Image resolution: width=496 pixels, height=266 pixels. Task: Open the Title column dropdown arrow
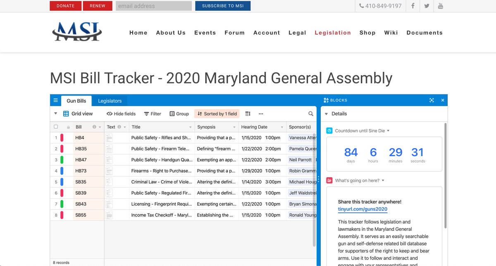(x=191, y=127)
